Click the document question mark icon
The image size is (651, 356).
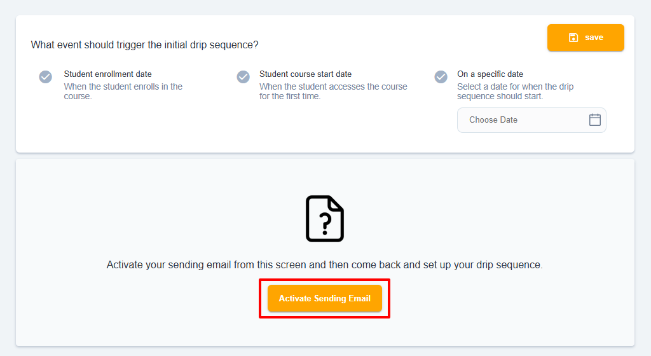(325, 219)
